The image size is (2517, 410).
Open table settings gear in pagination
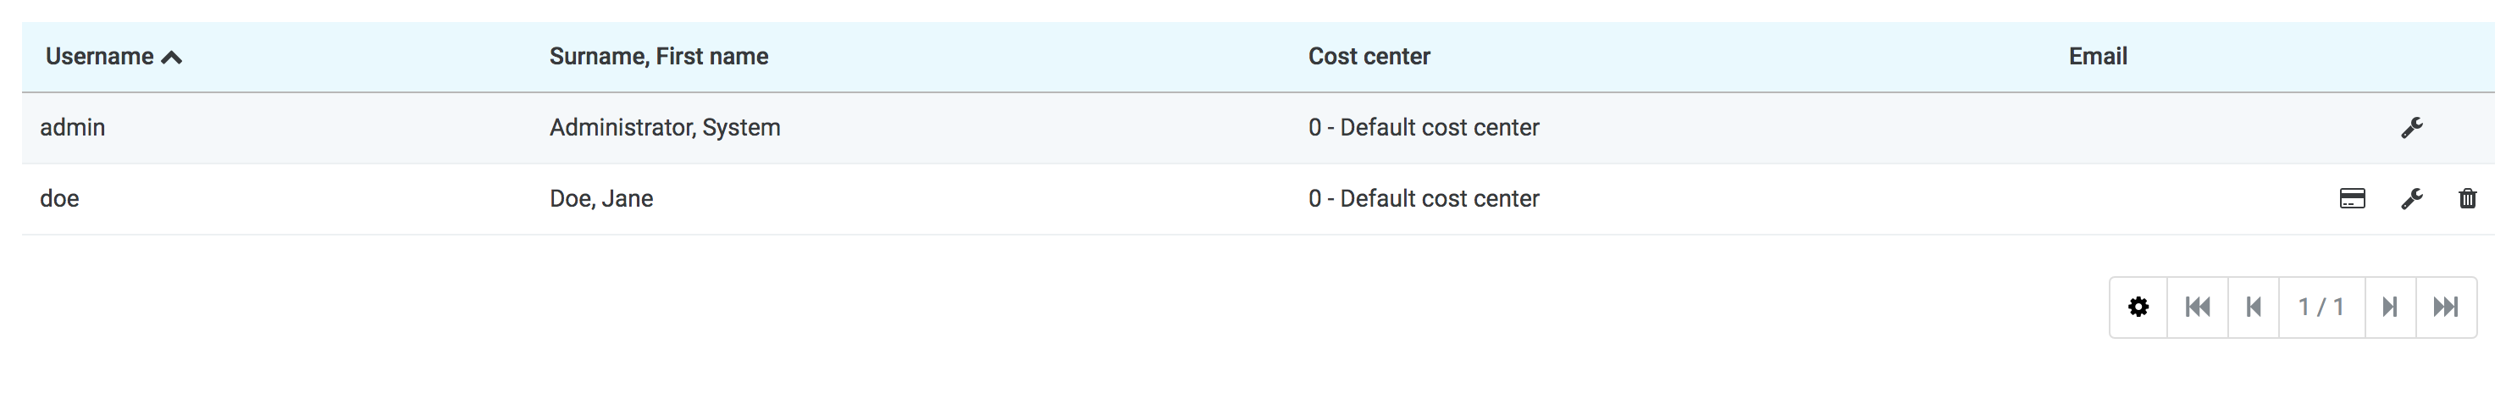click(2138, 307)
